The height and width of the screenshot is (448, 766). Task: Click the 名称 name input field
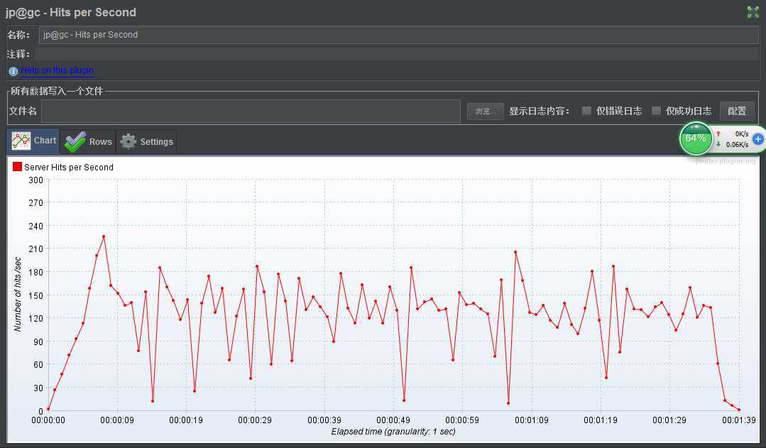point(399,35)
